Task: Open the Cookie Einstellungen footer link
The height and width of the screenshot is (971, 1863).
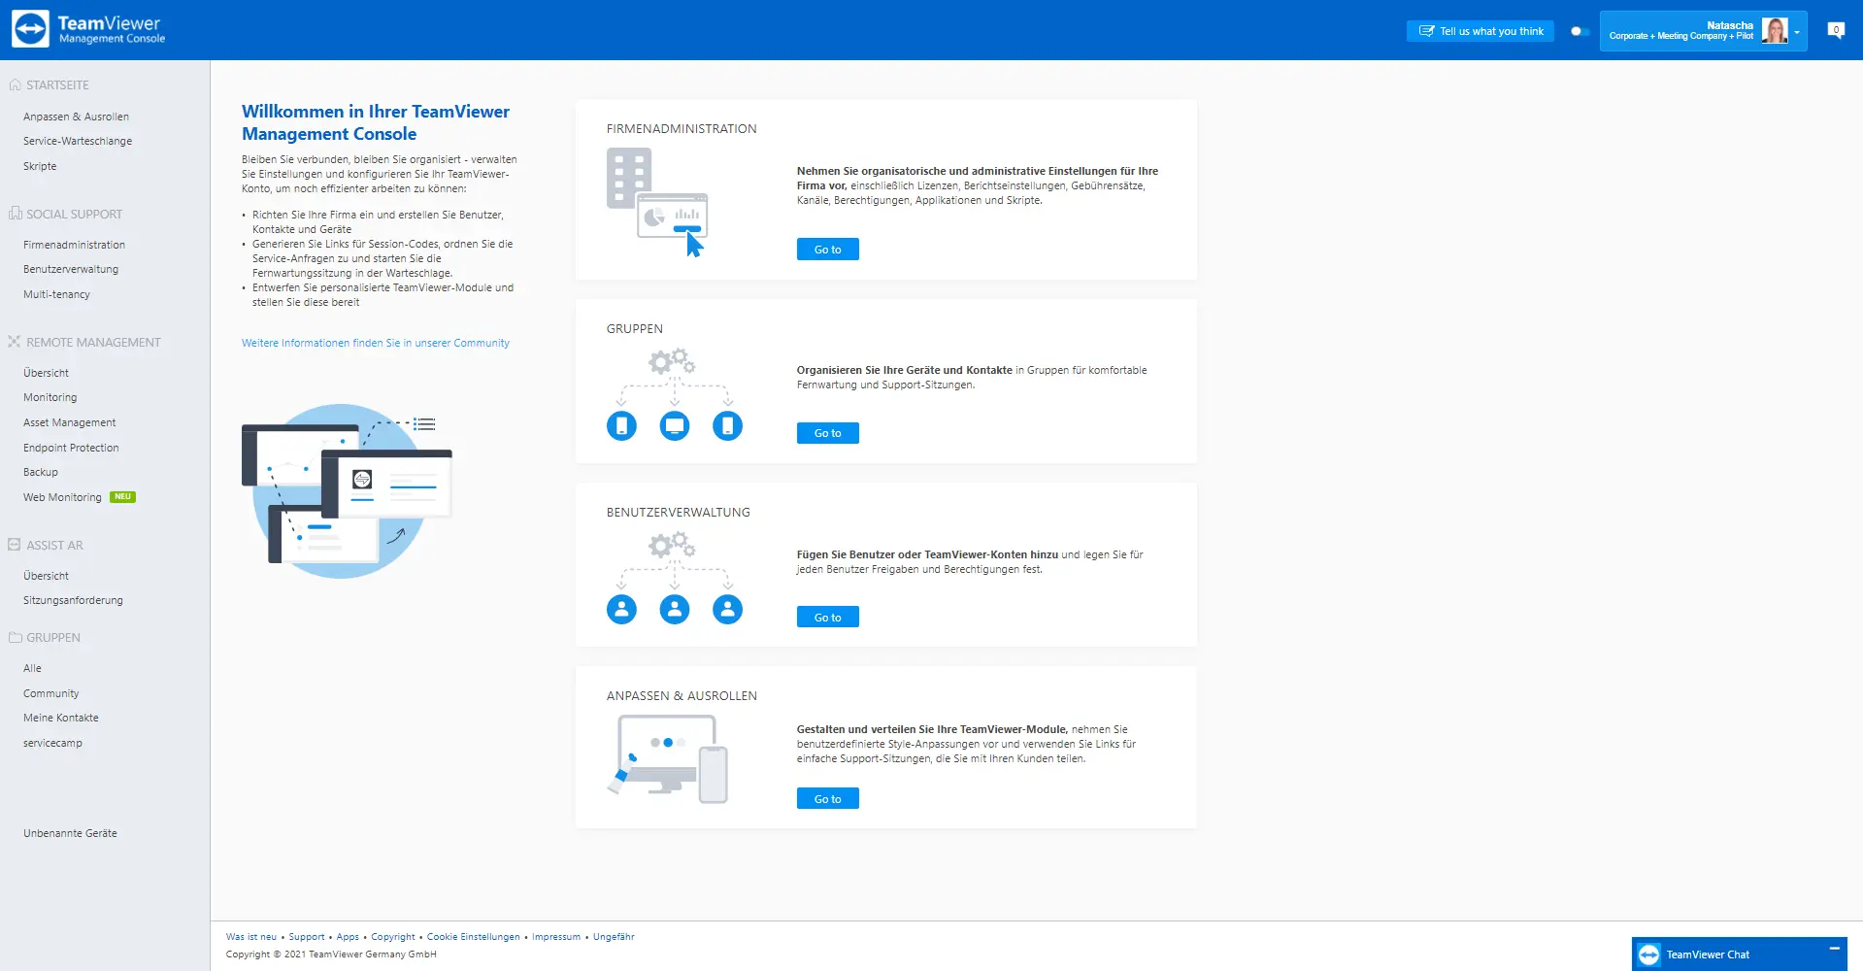Action: point(474,937)
